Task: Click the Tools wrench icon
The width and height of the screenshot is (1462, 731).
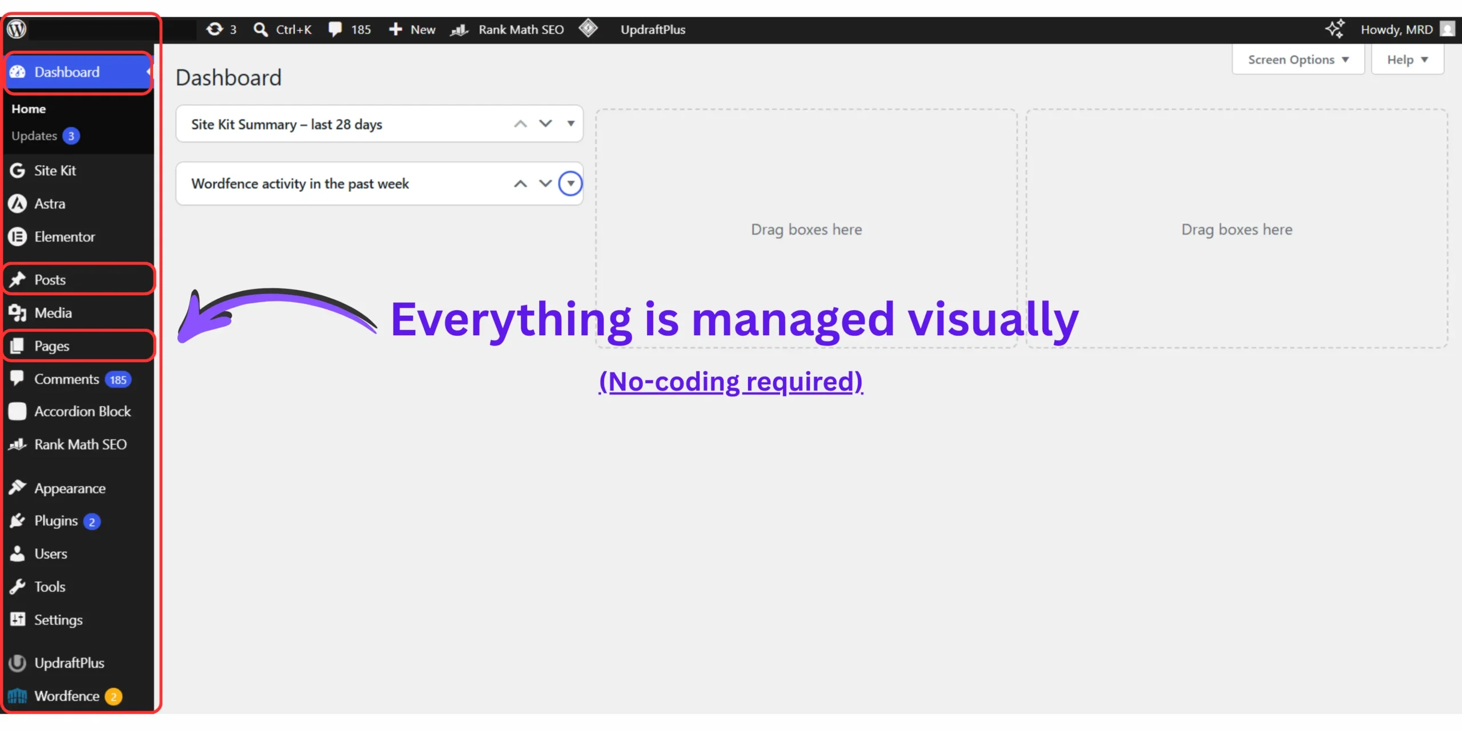Action: pos(18,587)
